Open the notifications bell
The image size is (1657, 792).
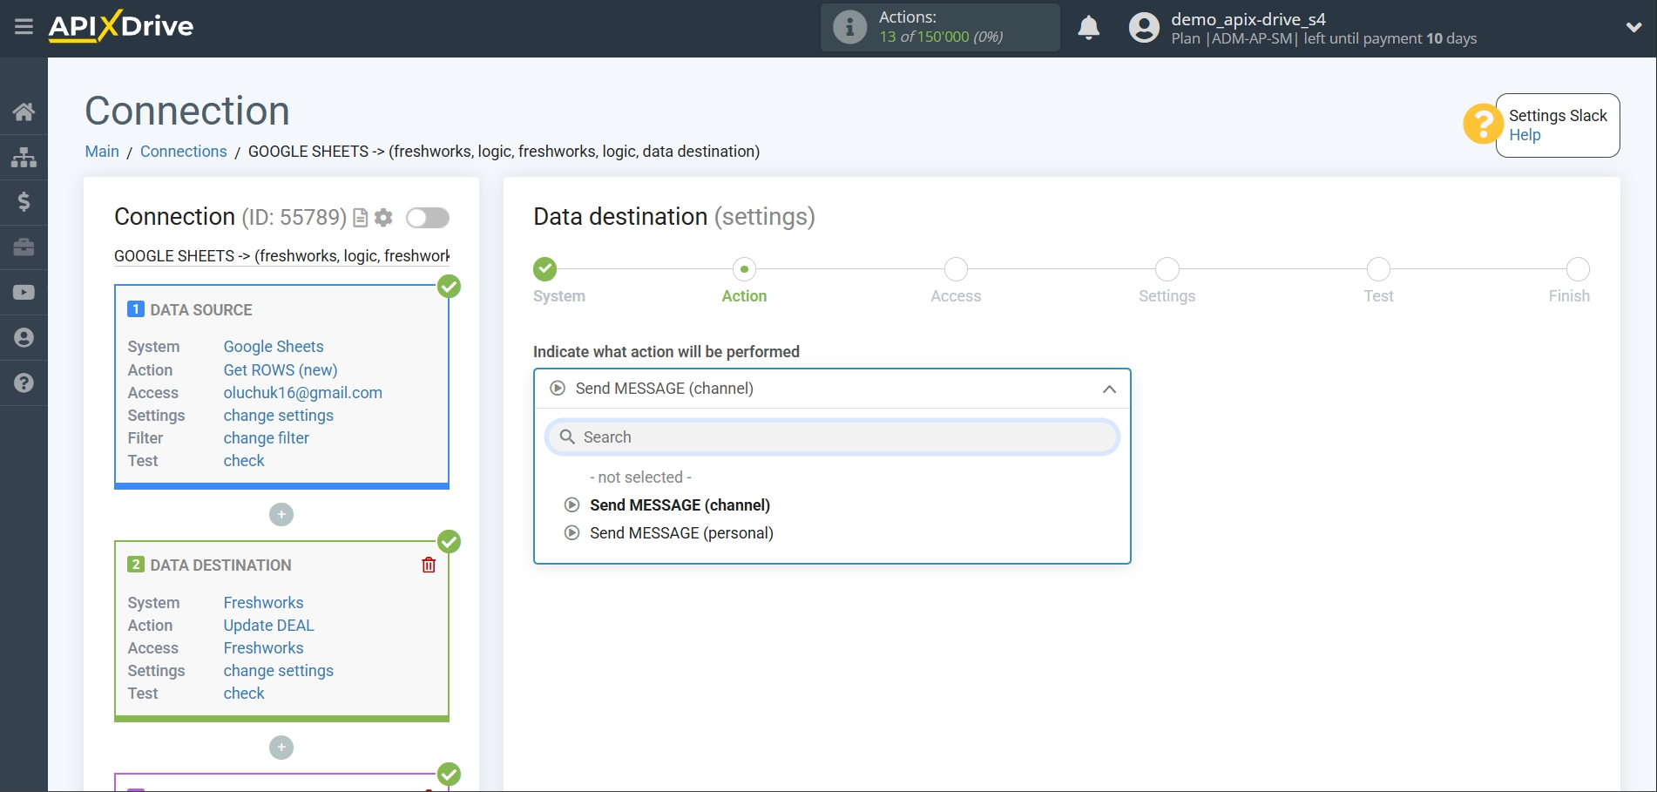click(x=1088, y=28)
